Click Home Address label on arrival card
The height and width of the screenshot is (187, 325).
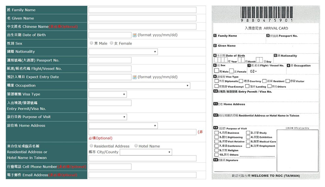coord(234,104)
